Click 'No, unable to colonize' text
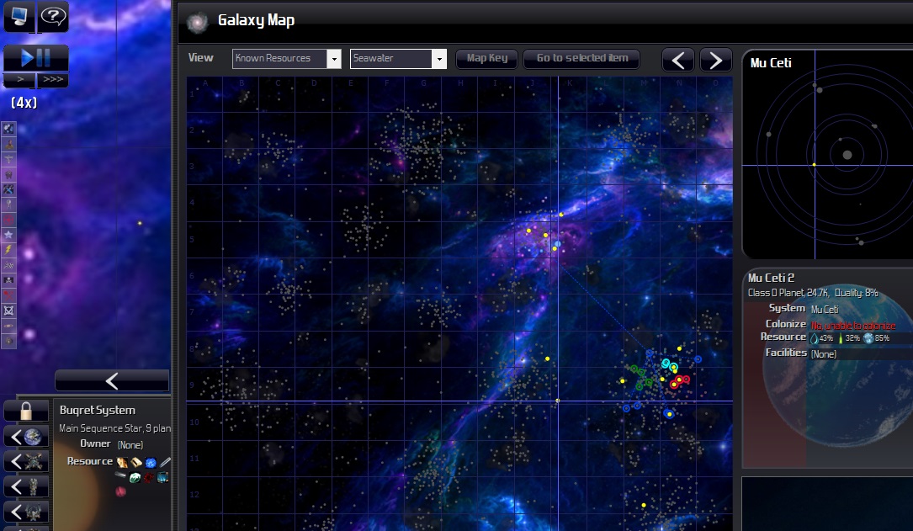 (853, 326)
